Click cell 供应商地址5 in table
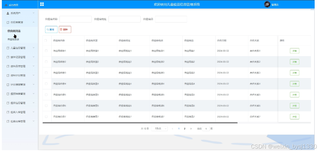Viewport: 318px width, 152px height. 125,95
